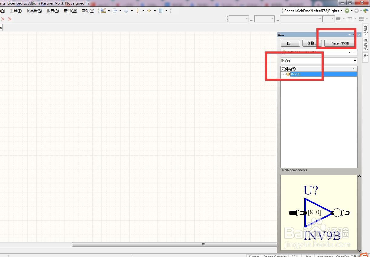Click the Help status bar button
The width and height of the screenshot is (370, 257).
pos(308,256)
